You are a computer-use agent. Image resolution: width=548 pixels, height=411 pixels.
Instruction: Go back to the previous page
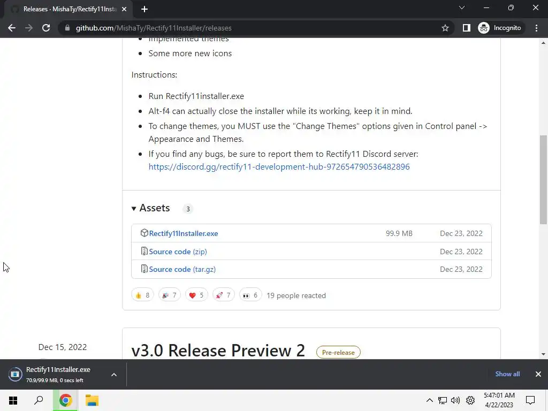click(x=12, y=28)
